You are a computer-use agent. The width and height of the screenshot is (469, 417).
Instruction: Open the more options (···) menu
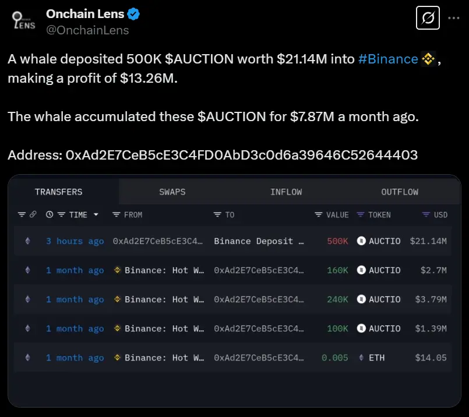[x=453, y=16]
